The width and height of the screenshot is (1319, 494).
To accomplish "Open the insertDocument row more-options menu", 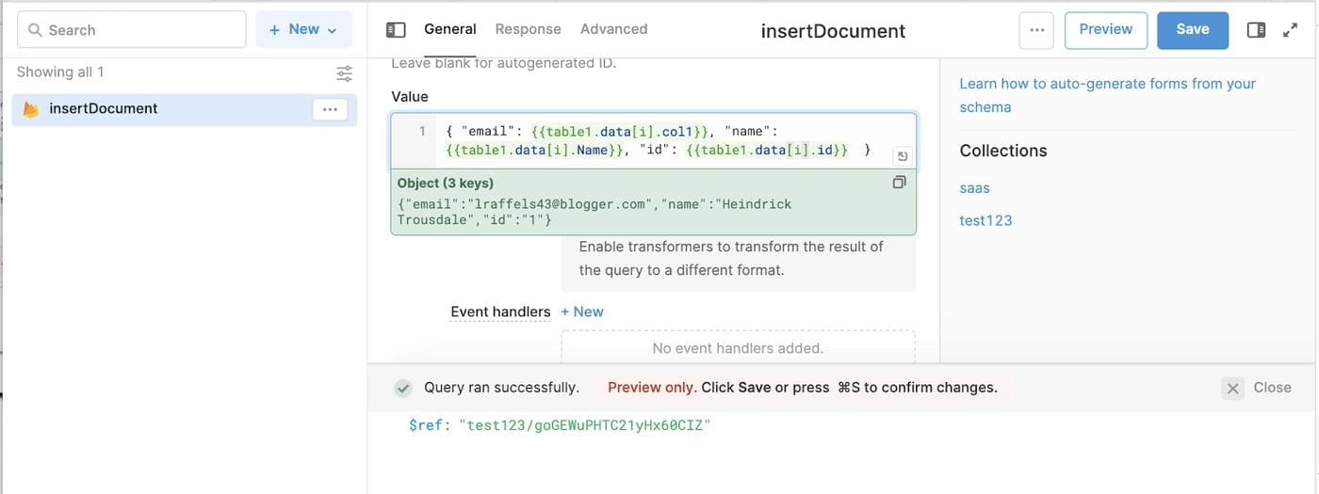I will 330,109.
